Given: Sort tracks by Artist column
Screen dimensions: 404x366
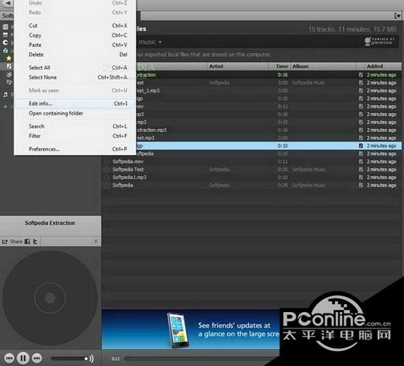Looking at the screenshot, I should tap(238, 66).
